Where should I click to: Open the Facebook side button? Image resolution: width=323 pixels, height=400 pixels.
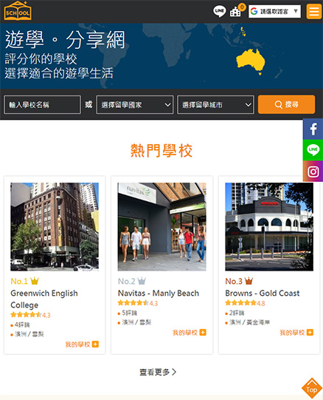pos(313,129)
